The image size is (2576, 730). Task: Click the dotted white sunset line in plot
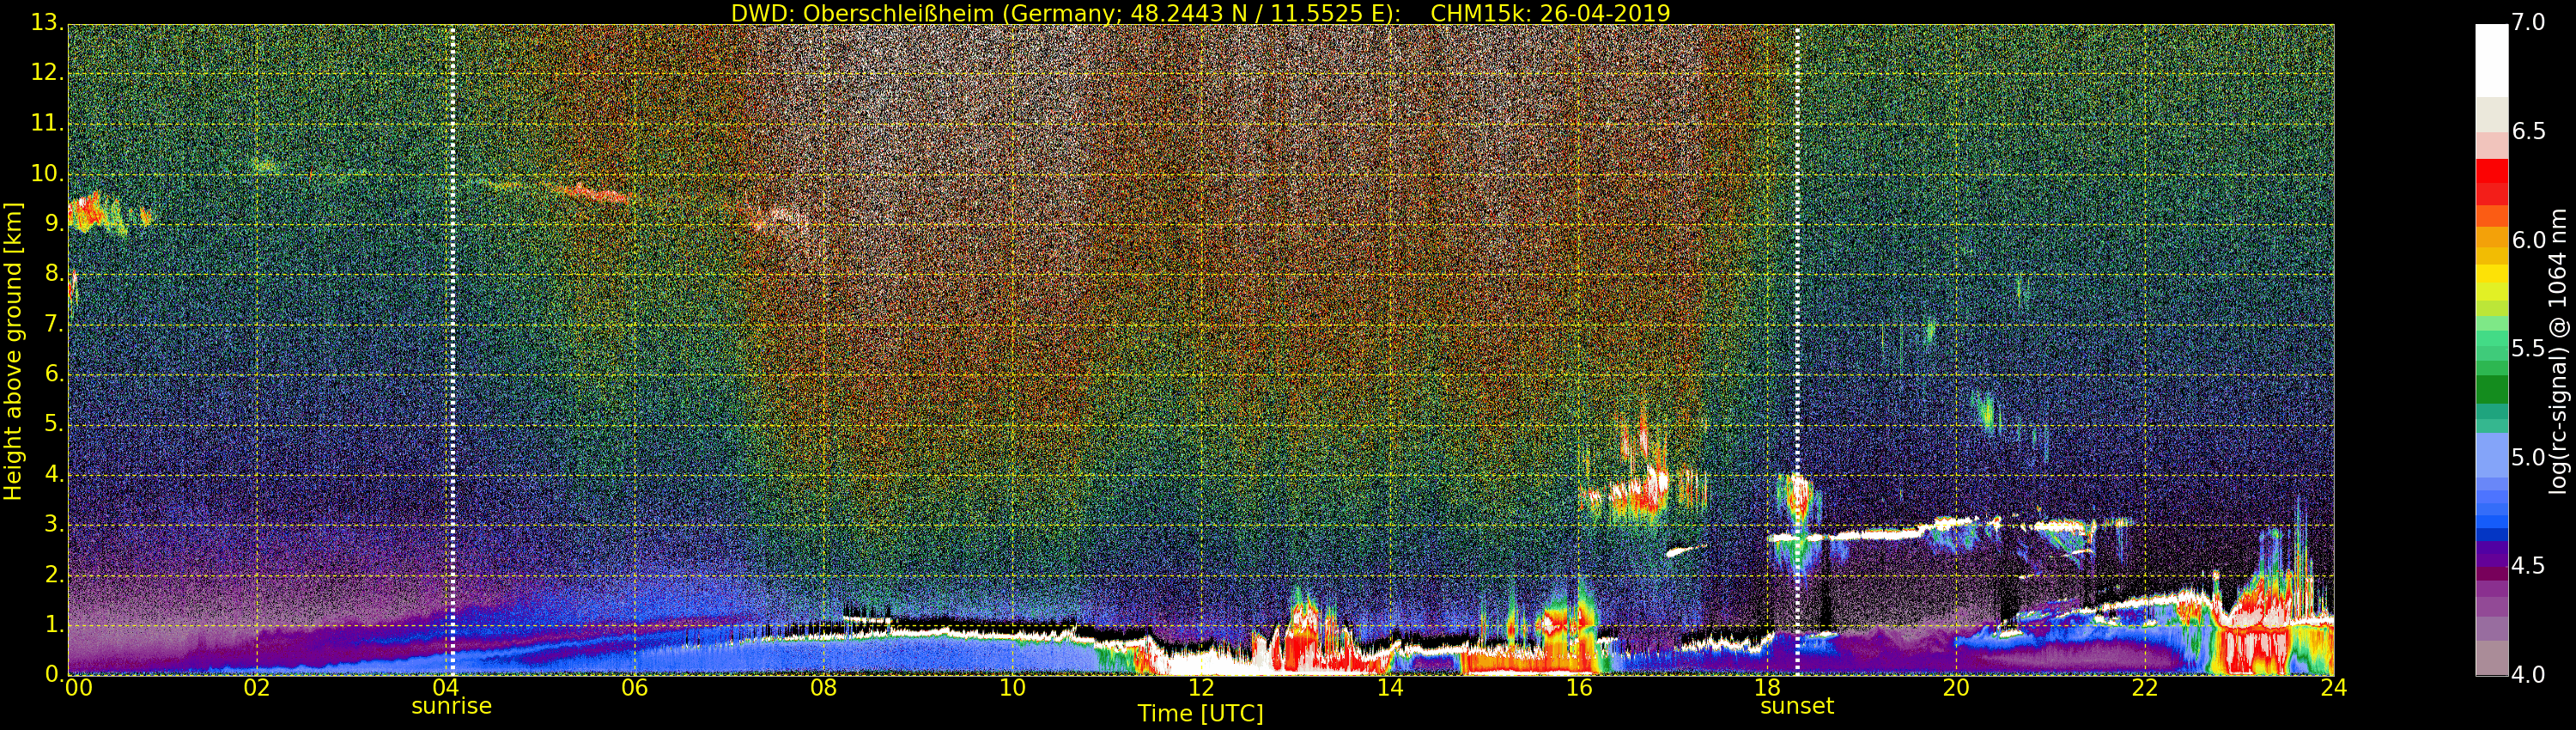coord(1797,350)
